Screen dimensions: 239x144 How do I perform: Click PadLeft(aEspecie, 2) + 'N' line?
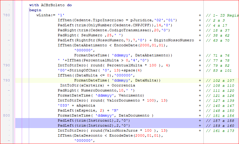[x=88, y=110]
